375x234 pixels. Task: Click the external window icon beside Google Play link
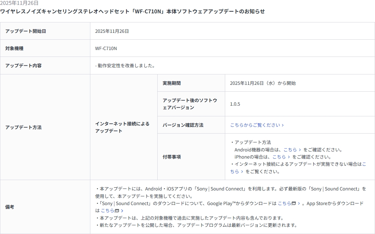(294, 203)
